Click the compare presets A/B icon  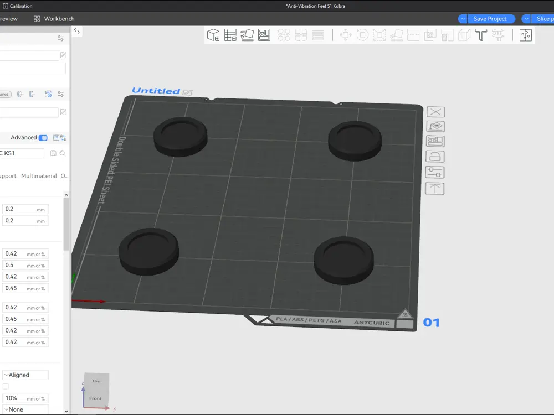(x=63, y=138)
